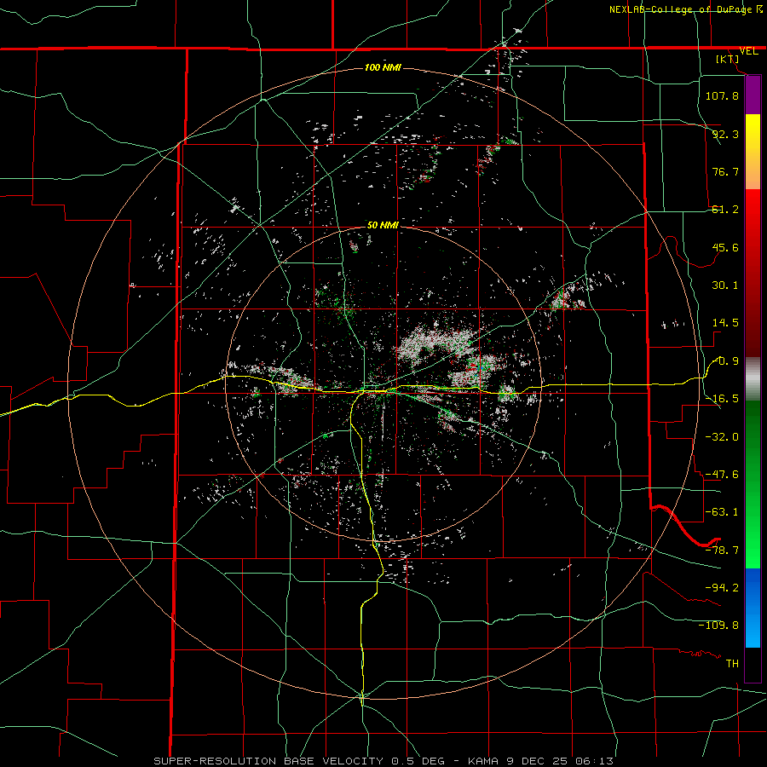767x767 pixels.
Task: Click the 107.8 velocity scale value
Action: click(x=722, y=95)
